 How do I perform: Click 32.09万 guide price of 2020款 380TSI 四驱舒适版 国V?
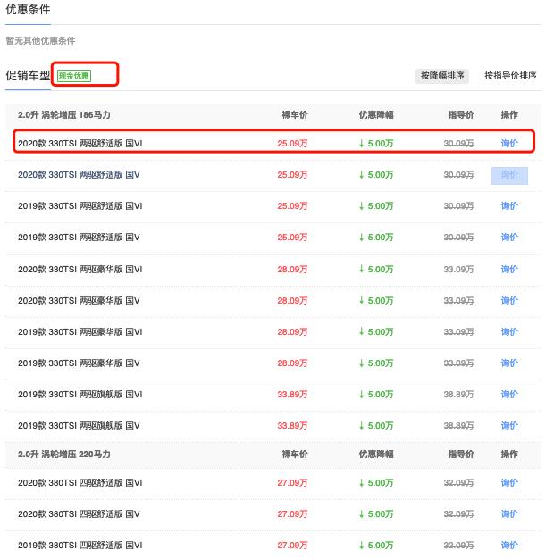pyautogui.click(x=458, y=514)
